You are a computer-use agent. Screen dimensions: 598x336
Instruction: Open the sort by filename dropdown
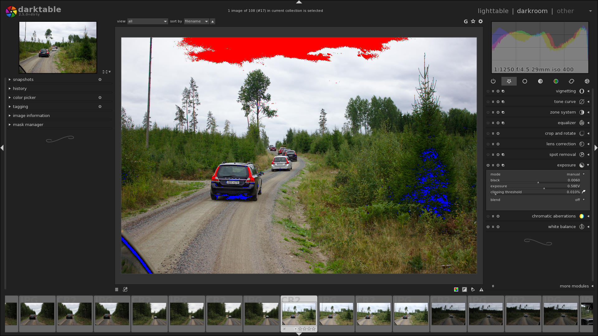tap(197, 21)
